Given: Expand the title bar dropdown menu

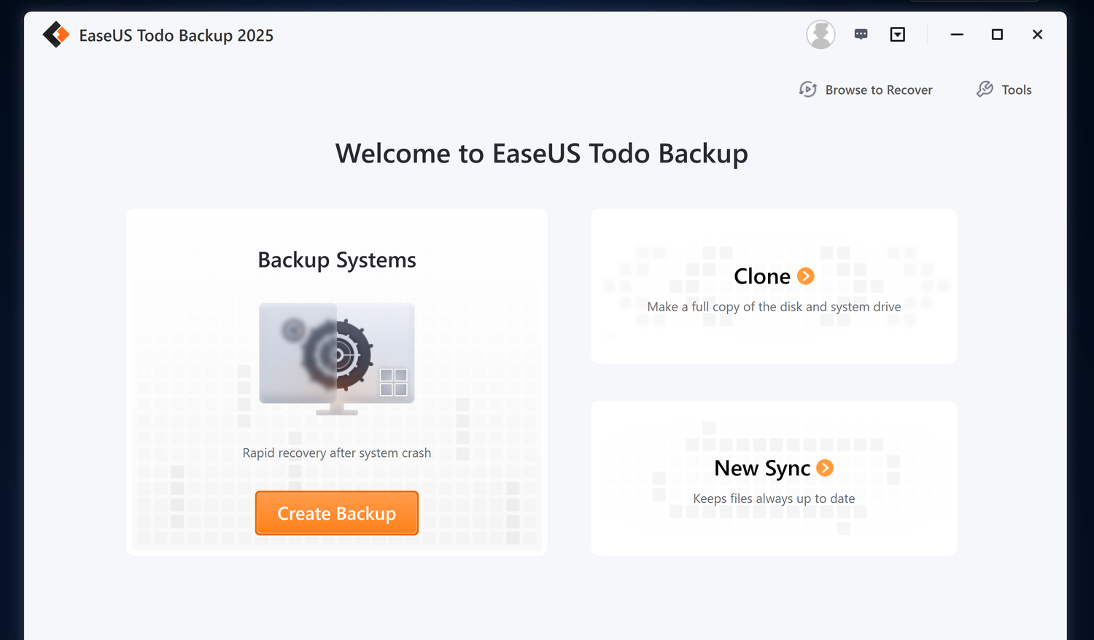Looking at the screenshot, I should click(898, 34).
